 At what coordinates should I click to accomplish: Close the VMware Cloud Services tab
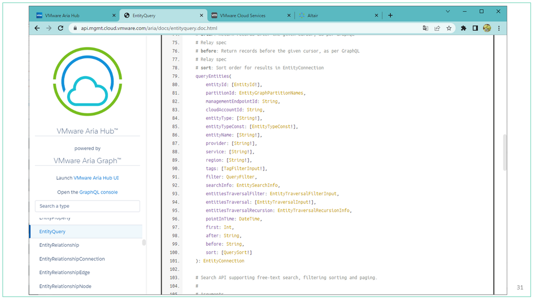(289, 16)
